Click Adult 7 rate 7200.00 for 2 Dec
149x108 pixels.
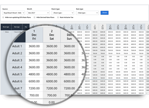click(52, 88)
